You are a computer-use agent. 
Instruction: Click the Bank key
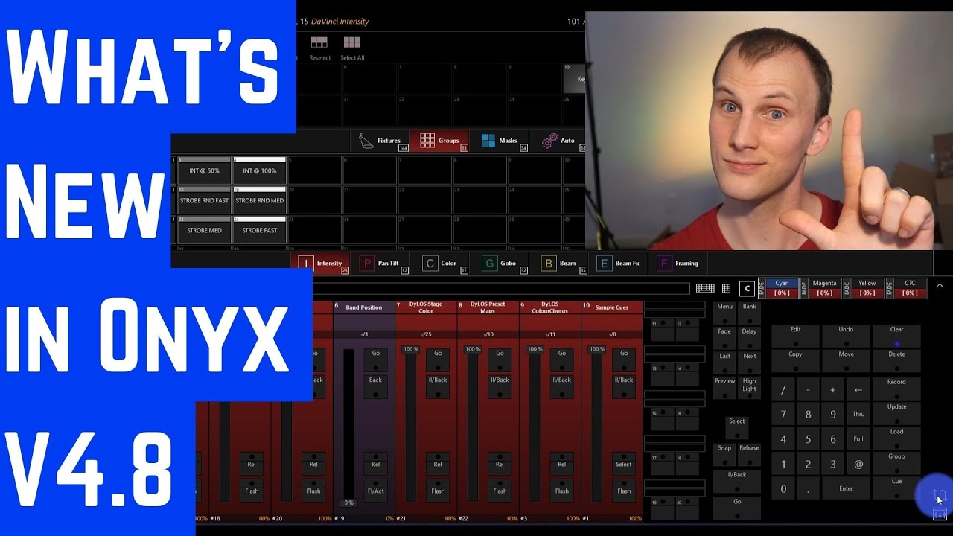[x=750, y=313]
